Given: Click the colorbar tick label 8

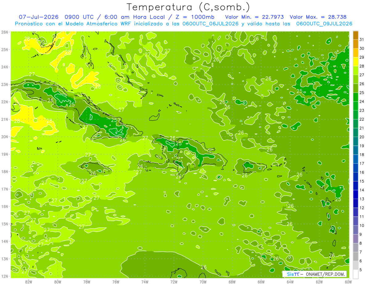Looking at the screenshot, I should (x=361, y=243).
